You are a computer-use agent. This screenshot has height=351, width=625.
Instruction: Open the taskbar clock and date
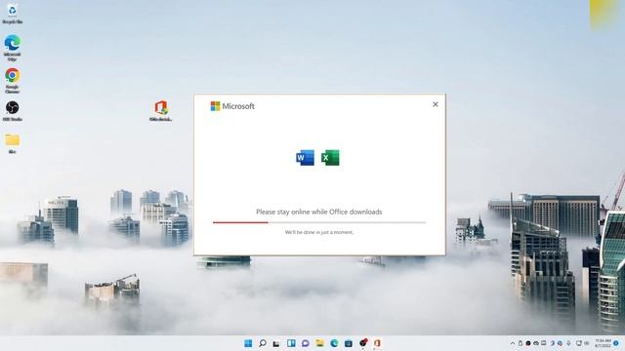click(x=603, y=343)
